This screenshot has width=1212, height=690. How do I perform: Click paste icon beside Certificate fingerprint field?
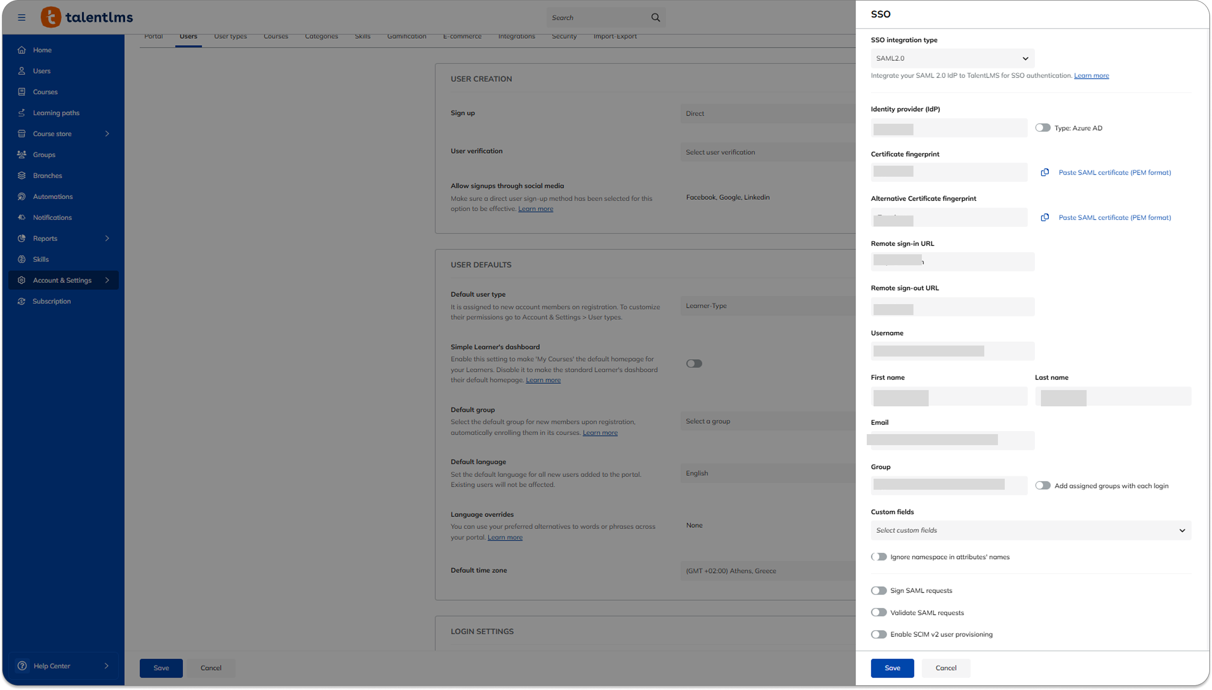pos(1045,172)
